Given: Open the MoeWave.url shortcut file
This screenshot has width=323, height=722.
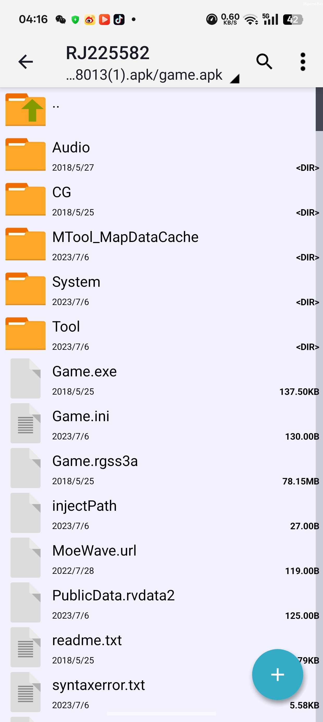Looking at the screenshot, I should coord(94,551).
